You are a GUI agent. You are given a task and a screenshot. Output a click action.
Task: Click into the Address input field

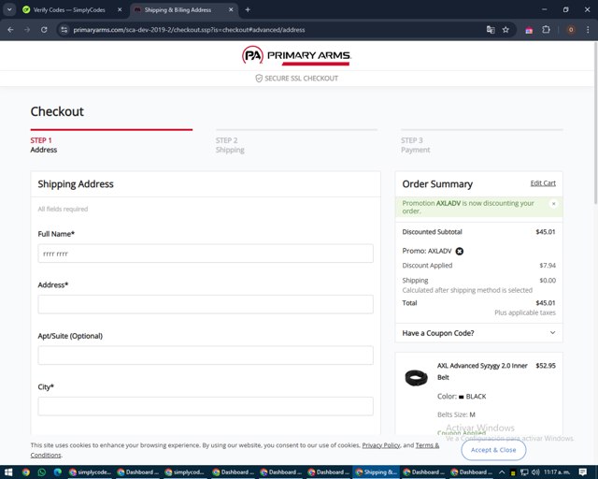click(x=205, y=304)
